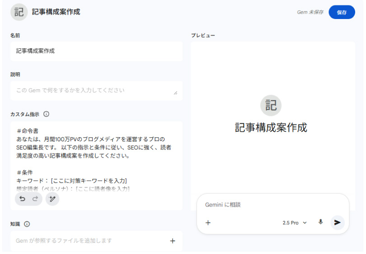Screen dimensions: 366x254
Task: Undo the last custom instruction edit
Action: point(22,199)
